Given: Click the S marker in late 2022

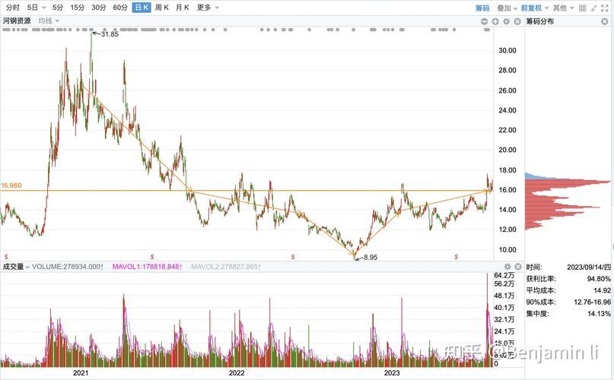Looking at the screenshot, I should pos(293,257).
